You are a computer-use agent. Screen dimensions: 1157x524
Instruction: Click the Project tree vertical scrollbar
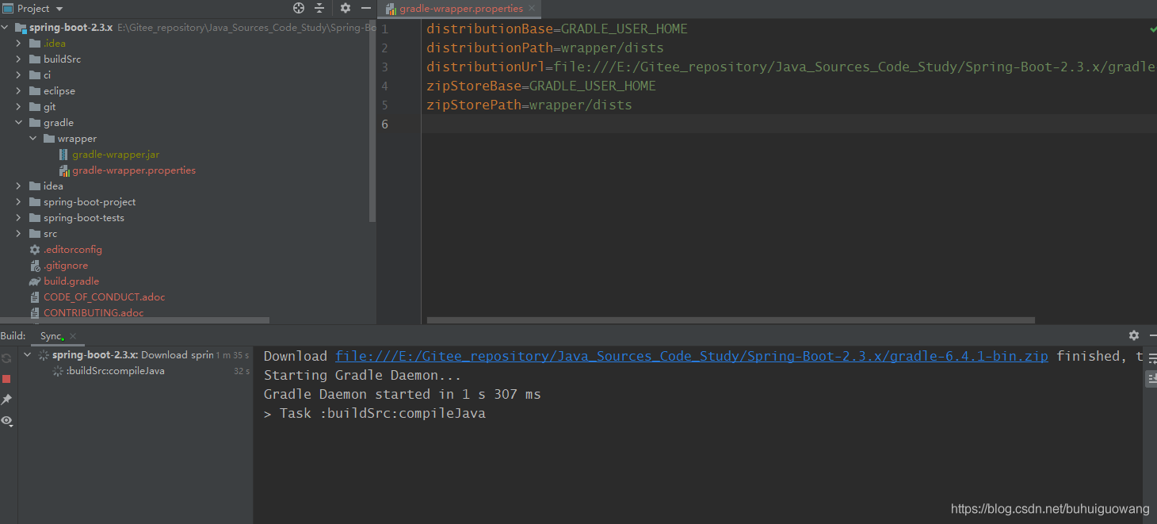372,121
